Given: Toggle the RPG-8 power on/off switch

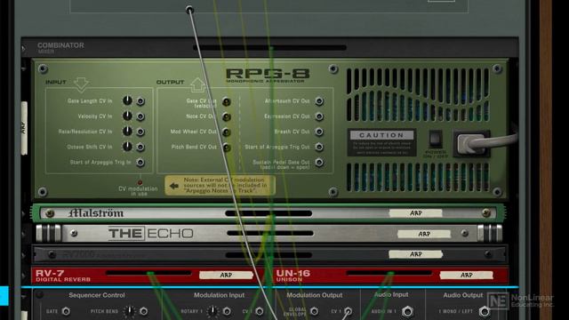Looking at the screenshot, I should [436, 140].
